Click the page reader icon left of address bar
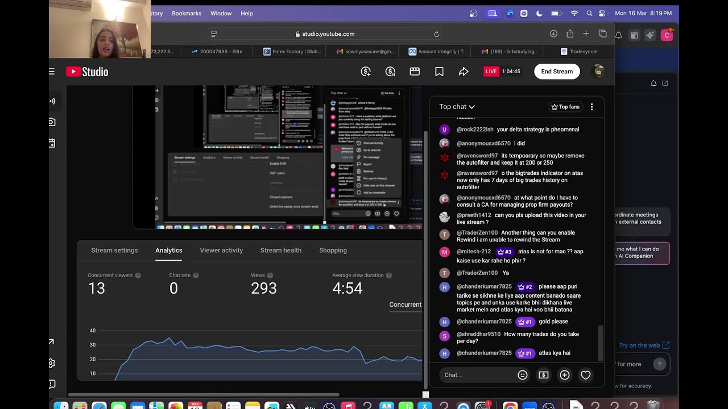Image resolution: width=728 pixels, height=409 pixels. pyautogui.click(x=214, y=34)
